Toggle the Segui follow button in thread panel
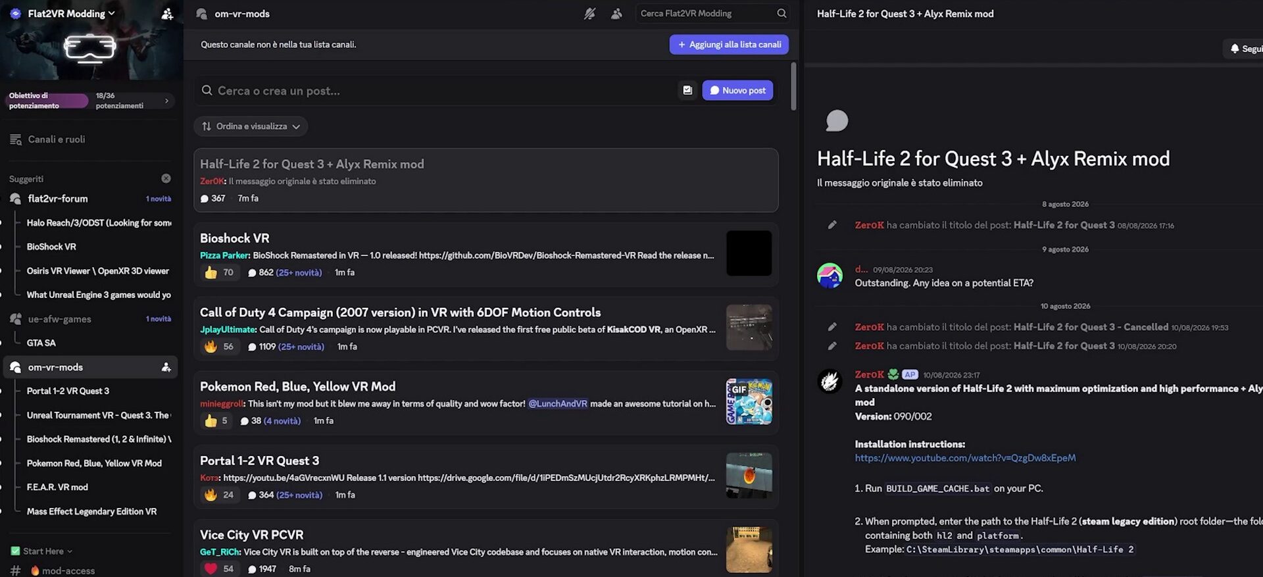The width and height of the screenshot is (1263, 577). [x=1245, y=49]
